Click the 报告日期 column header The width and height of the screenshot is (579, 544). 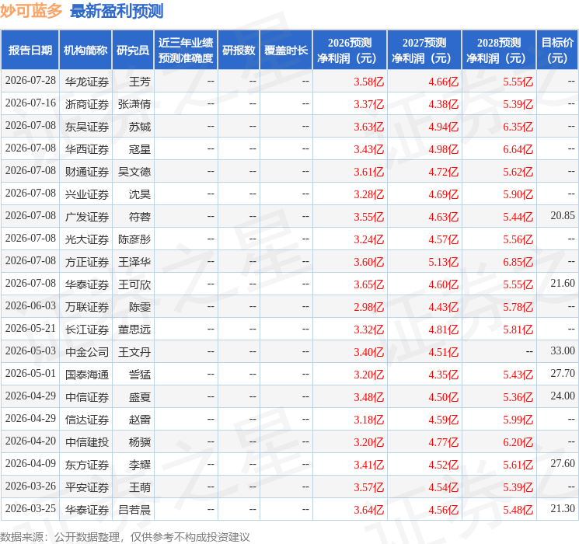coord(30,51)
